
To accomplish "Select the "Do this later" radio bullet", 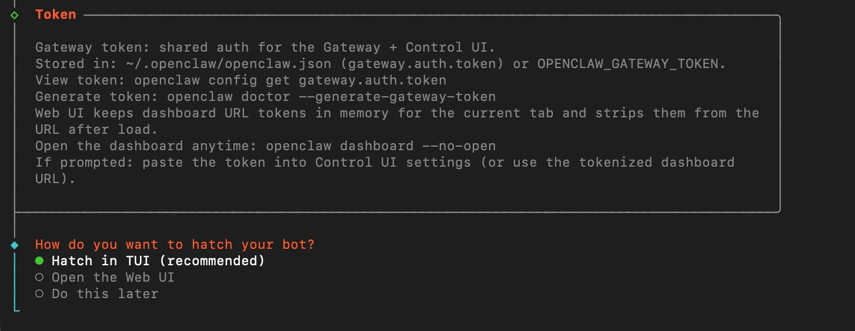I will tap(39, 293).
